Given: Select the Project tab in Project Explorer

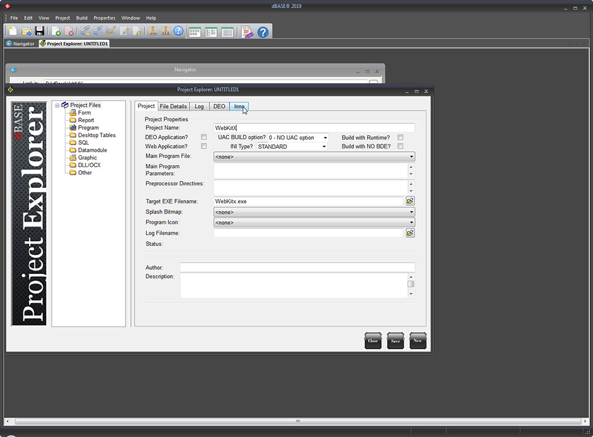Looking at the screenshot, I should pos(146,106).
